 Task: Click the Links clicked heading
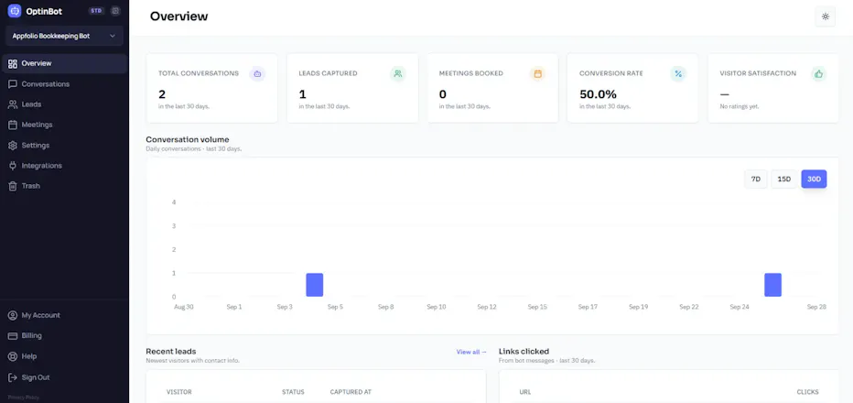click(524, 352)
